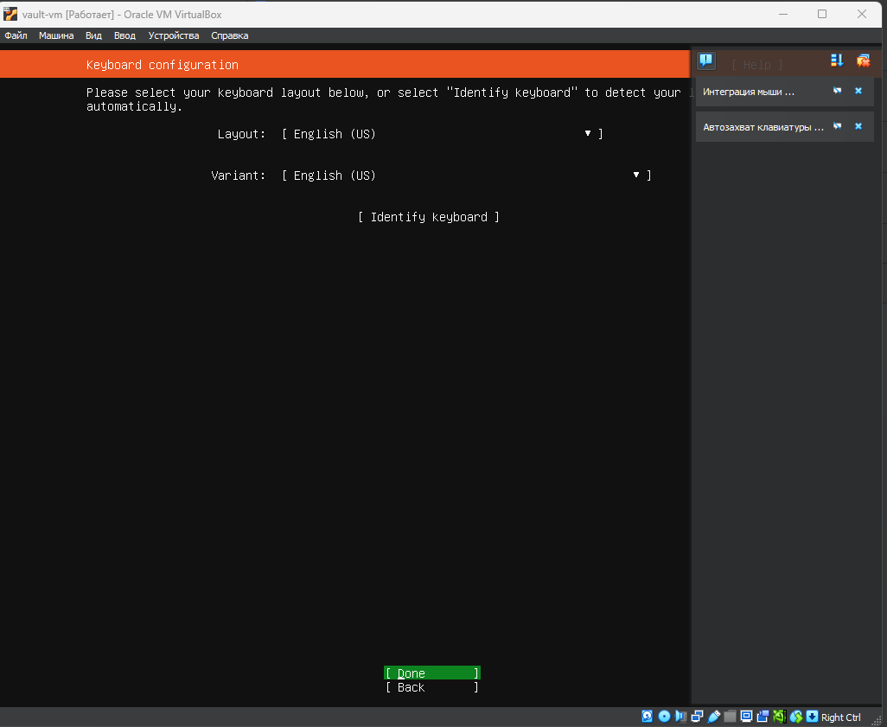887x727 pixels.
Task: Click the dimmed Help button in header
Action: [757, 65]
